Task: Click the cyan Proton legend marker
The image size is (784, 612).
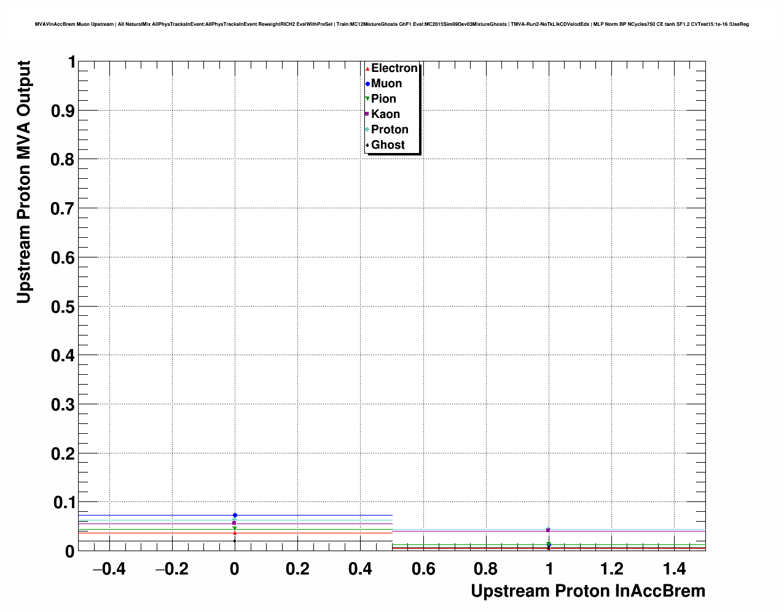Action: pyautogui.click(x=367, y=130)
